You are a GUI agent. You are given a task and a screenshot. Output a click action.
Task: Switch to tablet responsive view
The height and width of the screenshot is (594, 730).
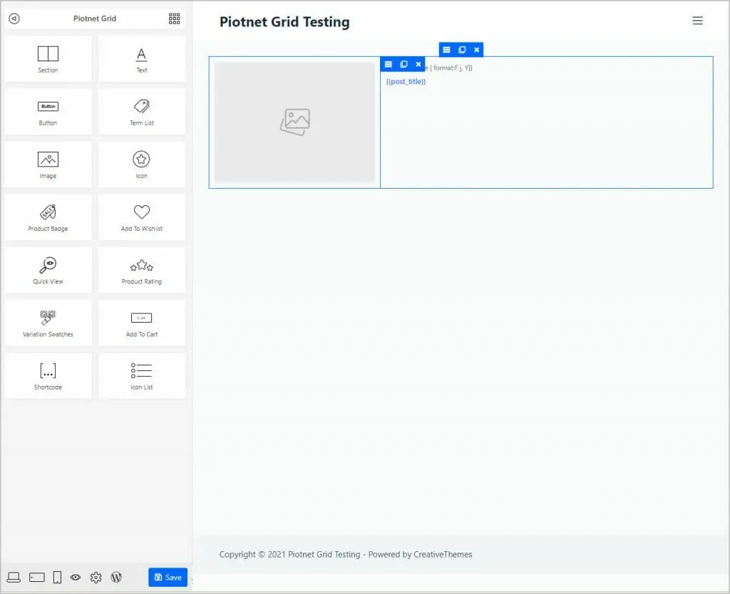(38, 578)
